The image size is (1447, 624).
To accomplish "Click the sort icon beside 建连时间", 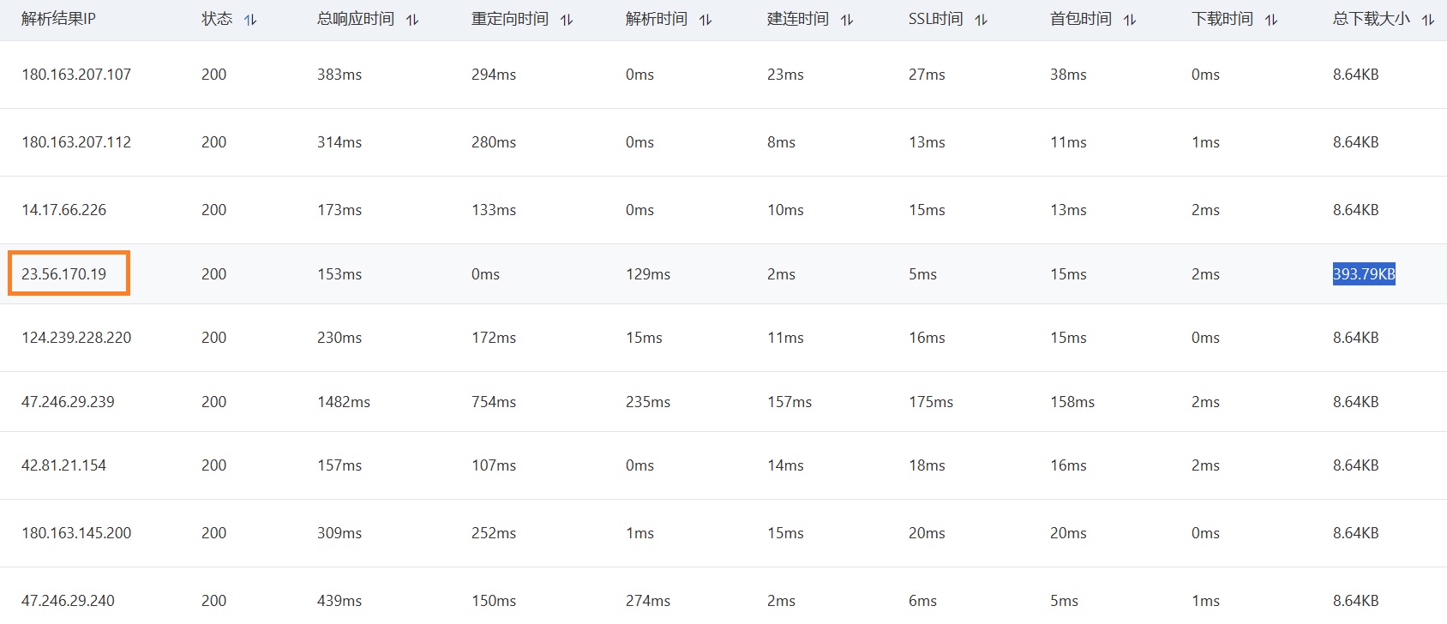I will click(x=847, y=20).
